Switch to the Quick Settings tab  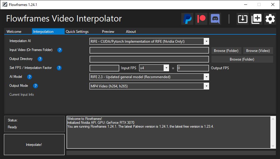[77, 32]
